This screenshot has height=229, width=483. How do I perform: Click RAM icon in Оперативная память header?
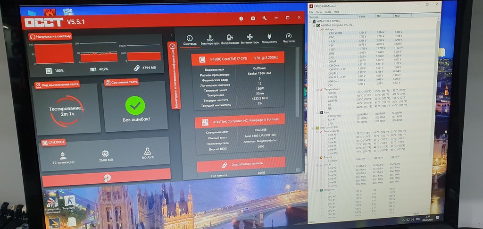[x=224, y=165]
